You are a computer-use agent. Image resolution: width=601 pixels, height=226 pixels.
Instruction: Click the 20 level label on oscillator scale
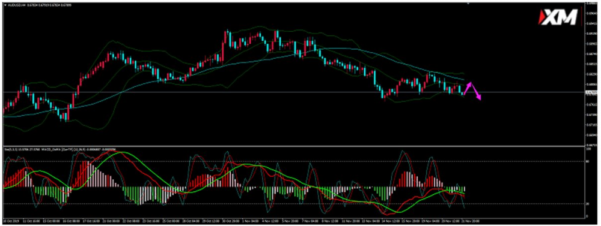(x=588, y=204)
